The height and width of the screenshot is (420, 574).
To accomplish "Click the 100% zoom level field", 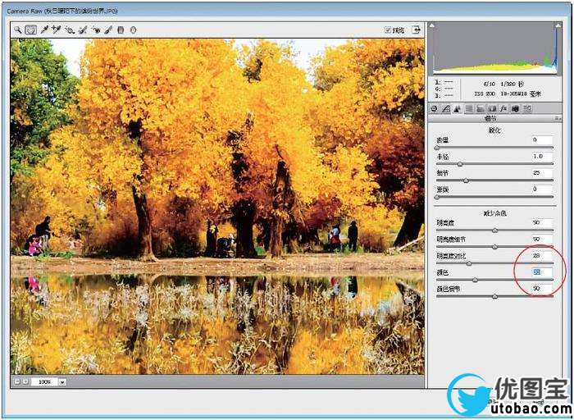I will (x=44, y=382).
